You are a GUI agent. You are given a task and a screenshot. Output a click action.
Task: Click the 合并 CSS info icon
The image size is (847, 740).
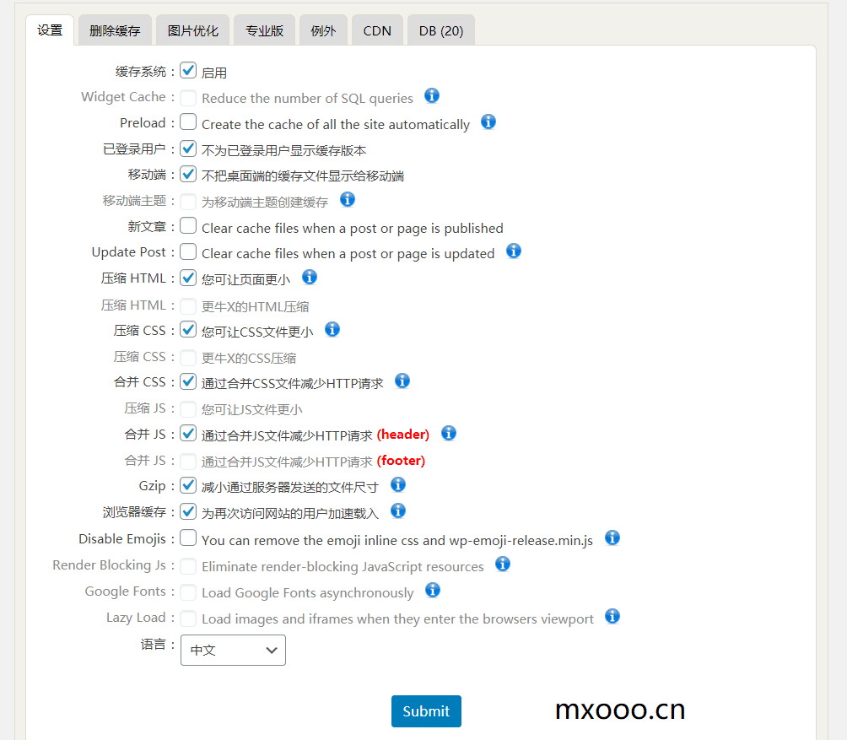(402, 381)
